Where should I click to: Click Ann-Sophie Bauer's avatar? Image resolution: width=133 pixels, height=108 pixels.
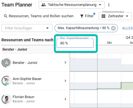click(7, 81)
